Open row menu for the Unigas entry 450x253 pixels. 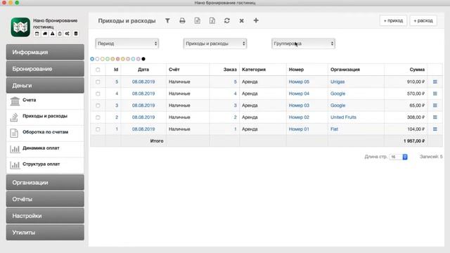coord(435,82)
